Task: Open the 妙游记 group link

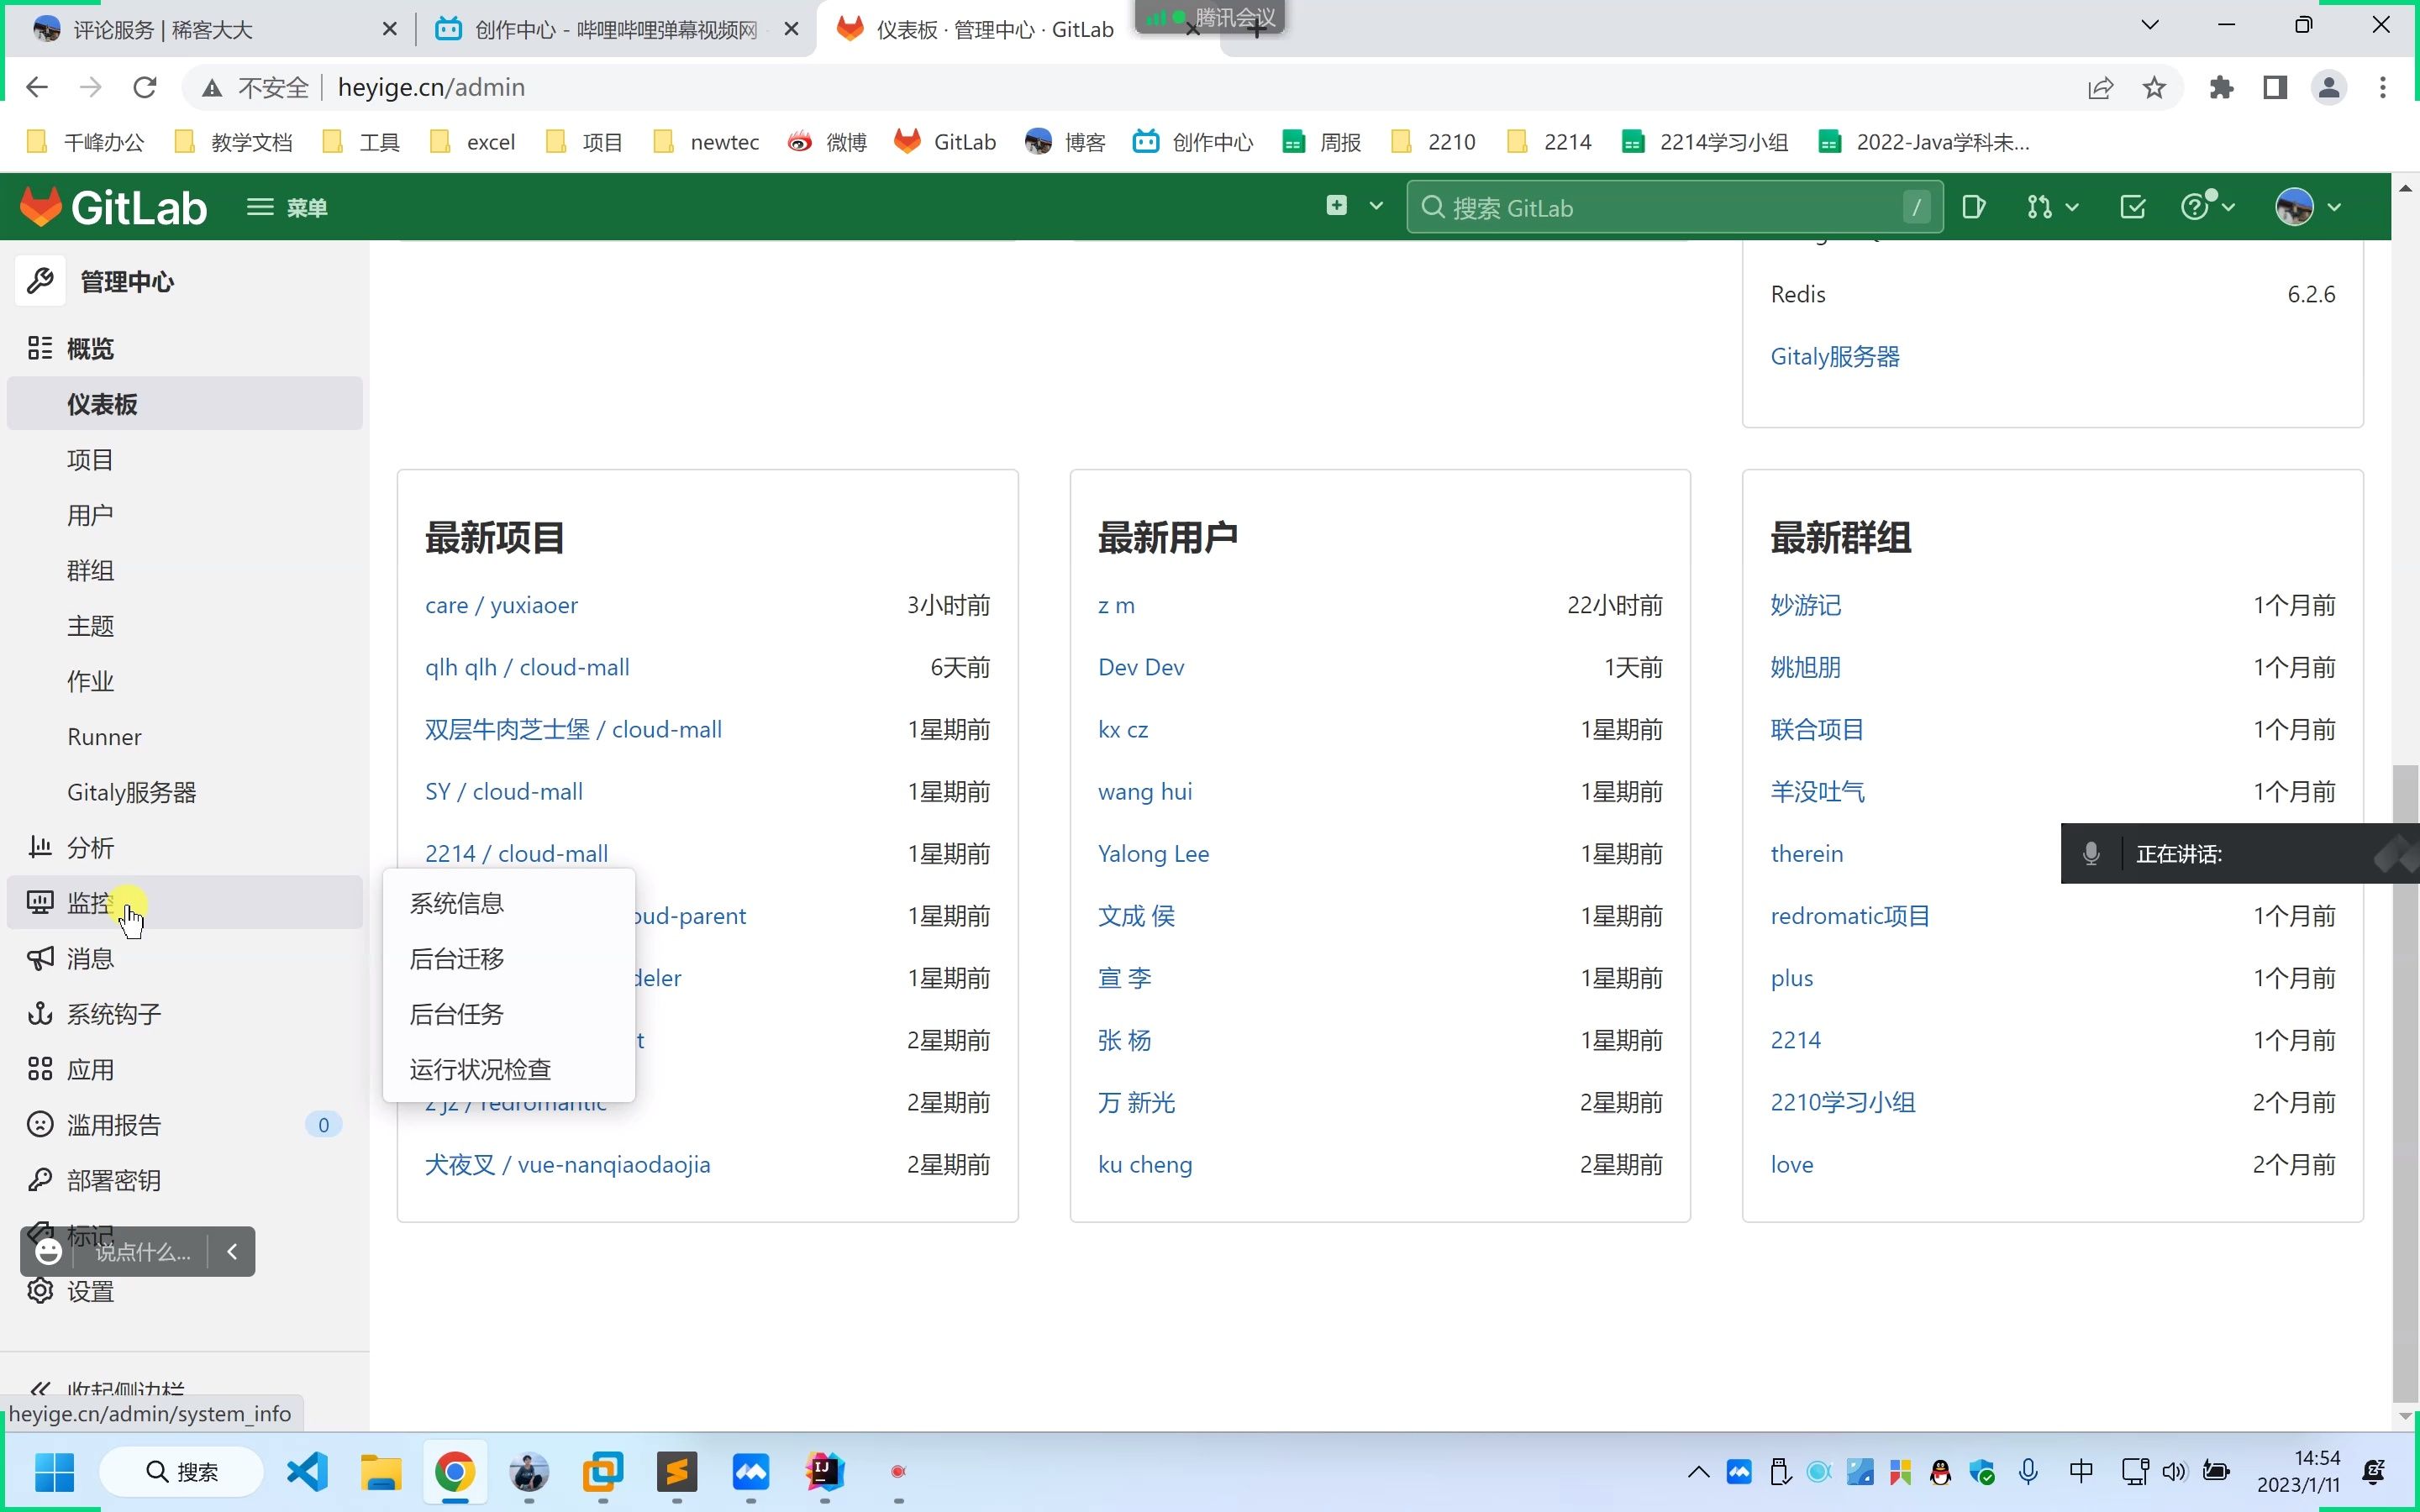Action: 1805,605
